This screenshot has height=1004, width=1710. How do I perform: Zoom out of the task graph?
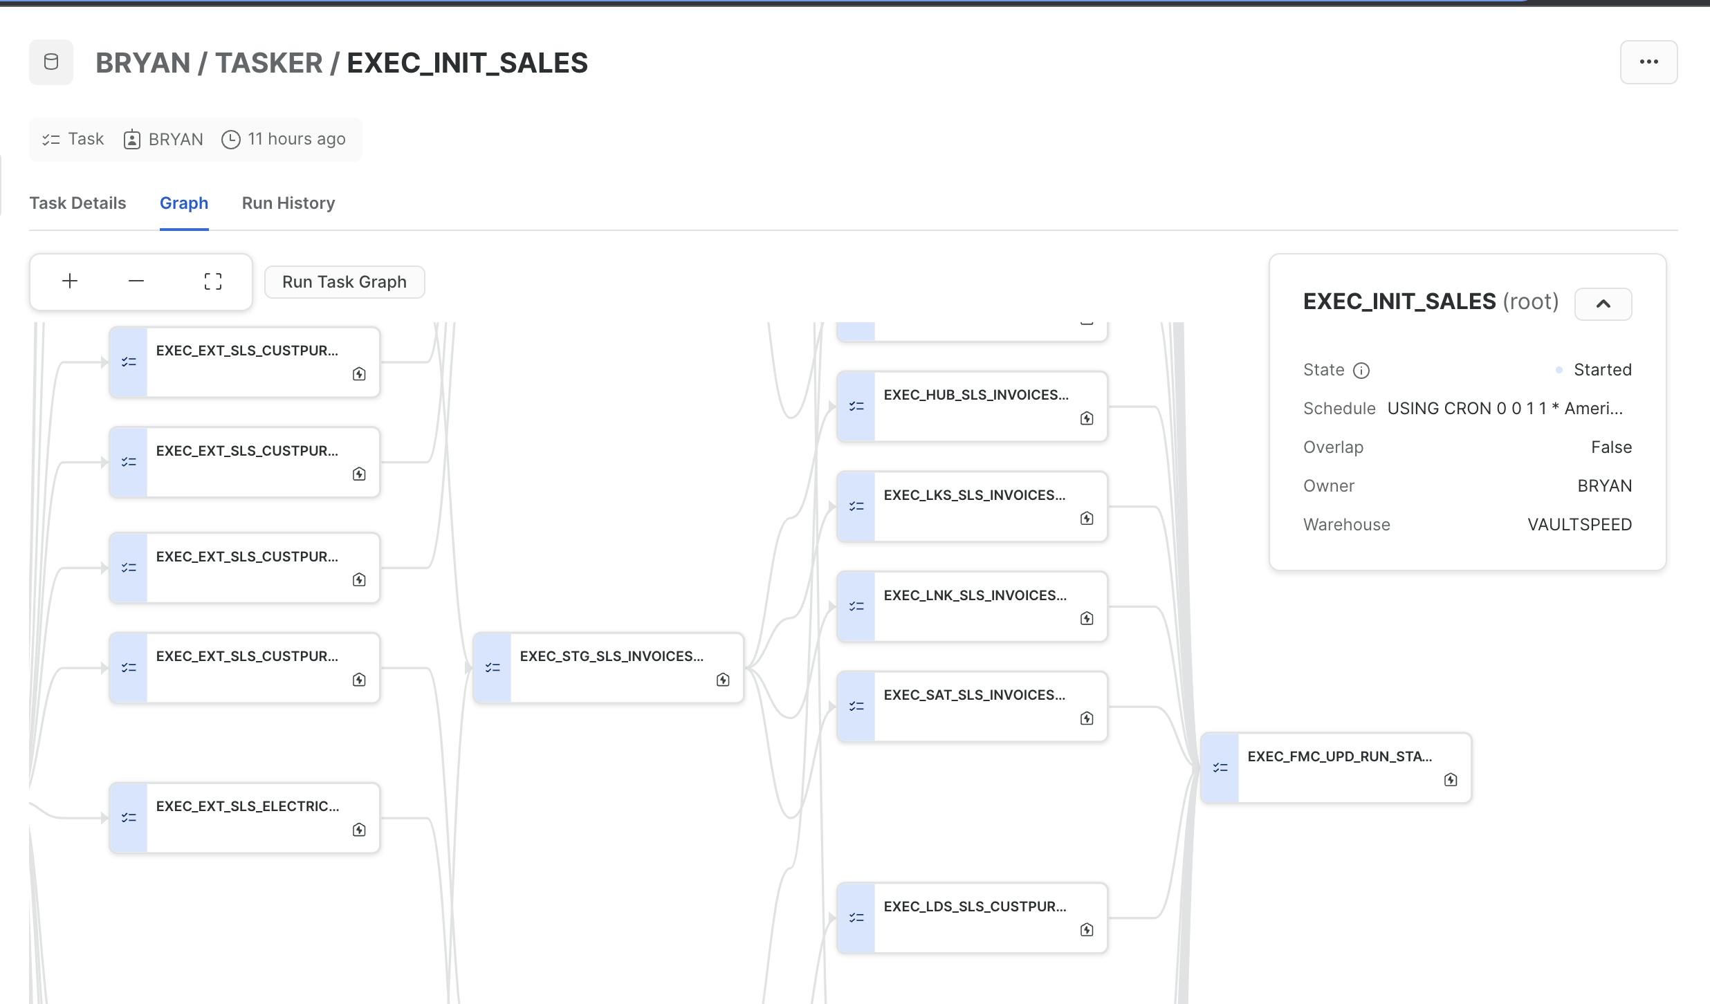pyautogui.click(x=136, y=281)
